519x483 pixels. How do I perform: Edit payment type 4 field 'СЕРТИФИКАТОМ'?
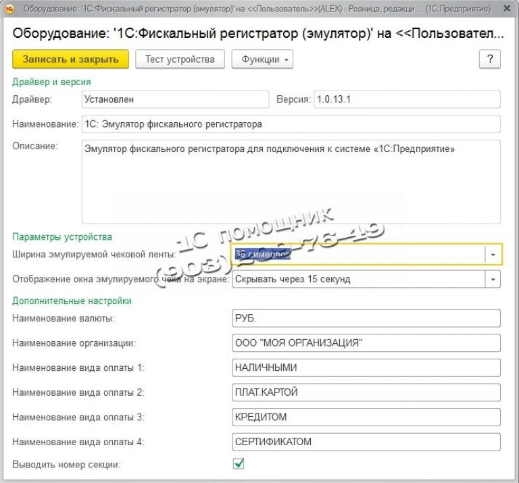(365, 442)
